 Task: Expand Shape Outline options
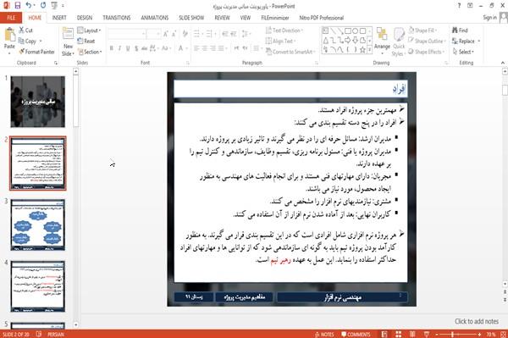pos(427,42)
